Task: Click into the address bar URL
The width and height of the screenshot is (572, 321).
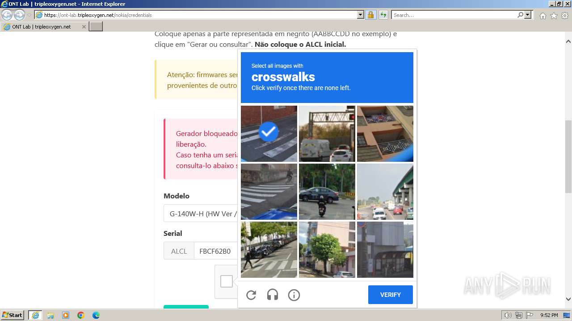Action: 200,15
